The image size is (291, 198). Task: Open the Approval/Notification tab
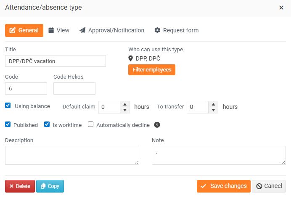pyautogui.click(x=112, y=30)
